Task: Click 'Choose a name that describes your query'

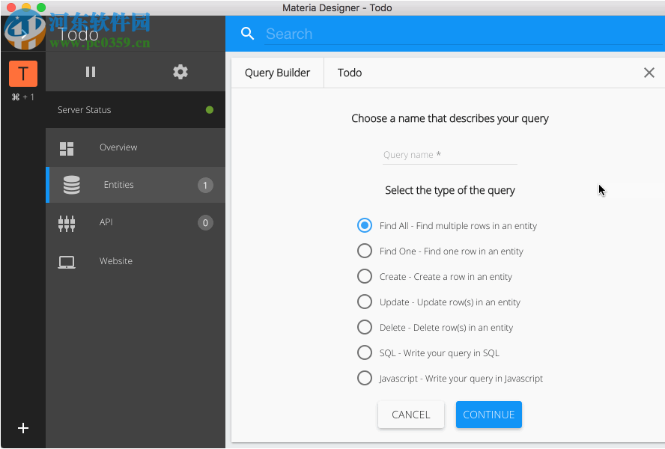Action: click(x=450, y=119)
